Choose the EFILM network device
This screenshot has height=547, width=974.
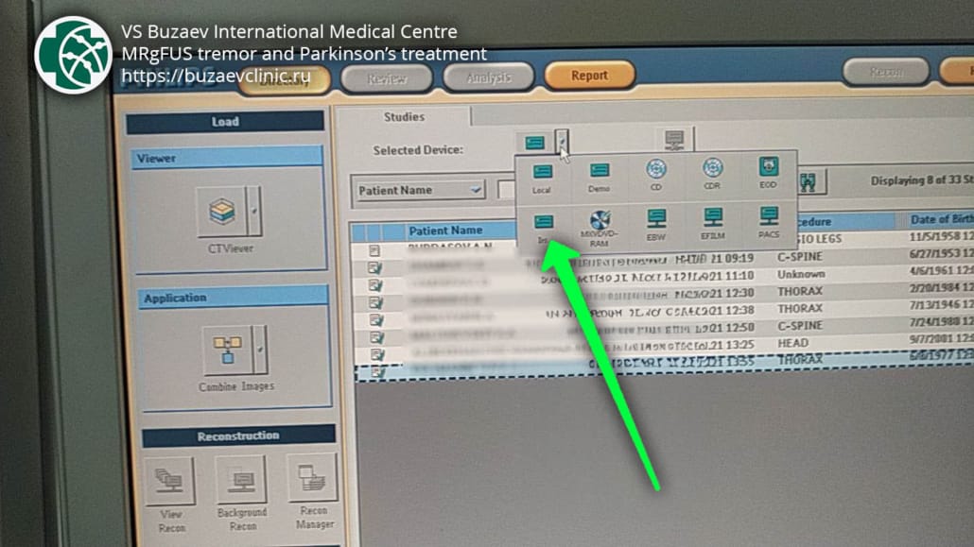coord(712,219)
